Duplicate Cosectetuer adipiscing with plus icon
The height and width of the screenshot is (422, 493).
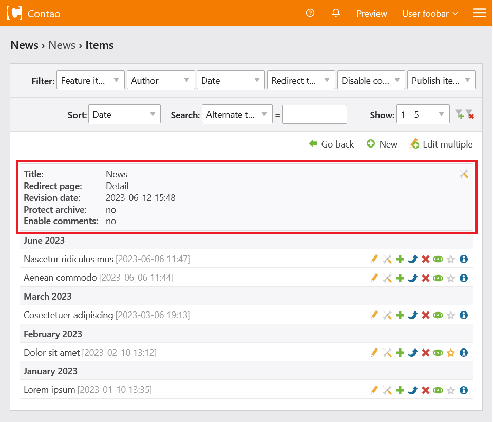(x=400, y=315)
